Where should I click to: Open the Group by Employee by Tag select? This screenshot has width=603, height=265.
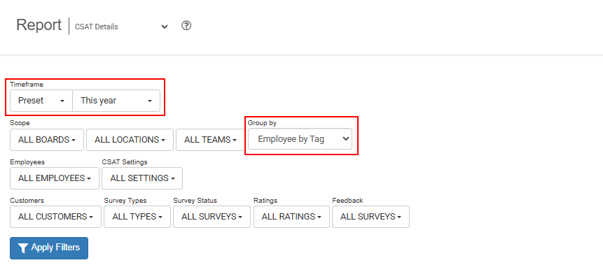[x=300, y=139]
